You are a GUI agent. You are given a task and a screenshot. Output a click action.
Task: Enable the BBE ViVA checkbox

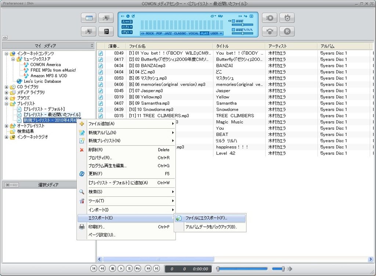point(233,30)
